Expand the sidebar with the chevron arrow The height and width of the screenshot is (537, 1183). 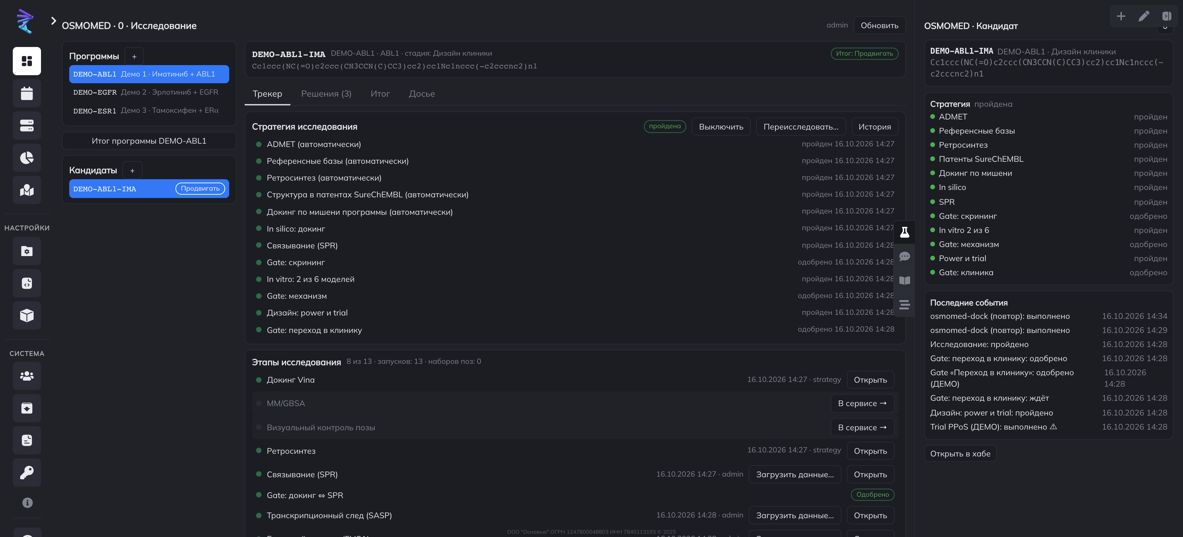53,20
